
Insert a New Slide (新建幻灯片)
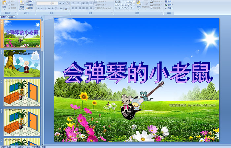point(22,5)
